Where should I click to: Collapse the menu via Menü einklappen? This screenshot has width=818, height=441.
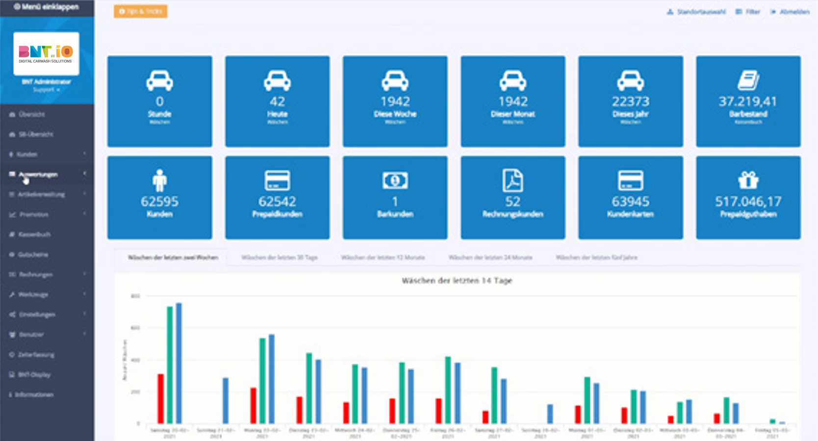coord(46,7)
